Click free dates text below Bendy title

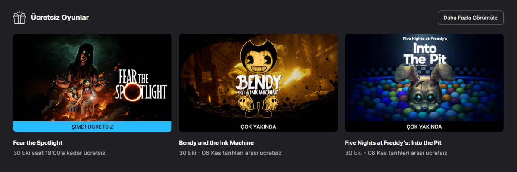[230, 153]
